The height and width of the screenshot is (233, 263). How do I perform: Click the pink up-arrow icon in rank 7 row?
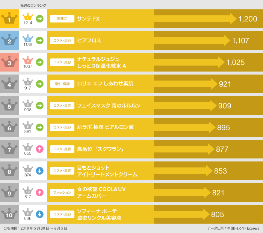(39, 149)
